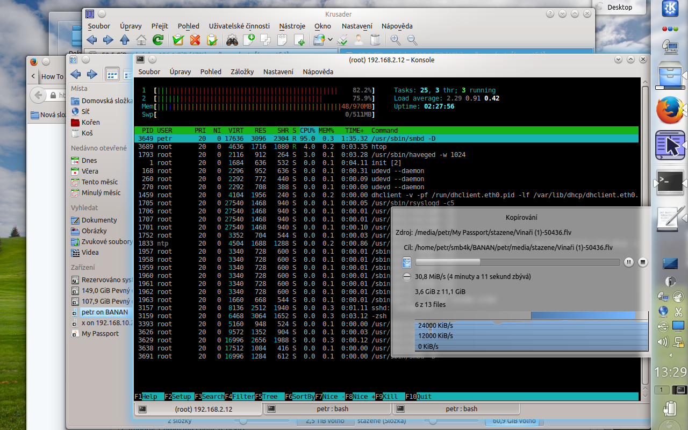The height and width of the screenshot is (430, 688).
Task: Go up one directory in Krusader
Action: [125, 39]
